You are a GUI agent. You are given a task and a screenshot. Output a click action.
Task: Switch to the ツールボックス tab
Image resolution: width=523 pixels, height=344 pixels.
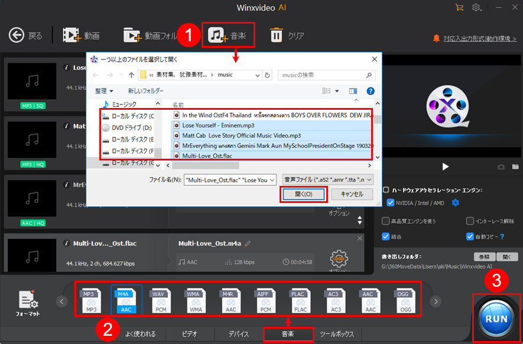click(x=336, y=334)
